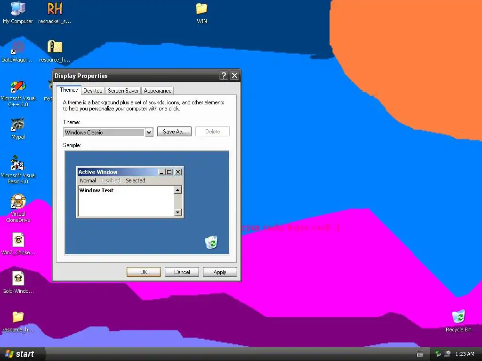Open the Theme dropdown arrow
482x361 pixels.
[x=149, y=132]
